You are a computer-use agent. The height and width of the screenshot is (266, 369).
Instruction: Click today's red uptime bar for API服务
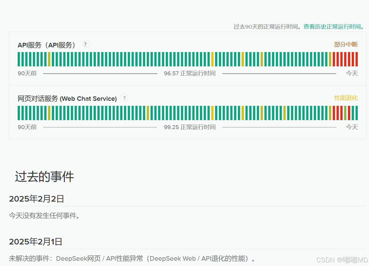pos(357,59)
